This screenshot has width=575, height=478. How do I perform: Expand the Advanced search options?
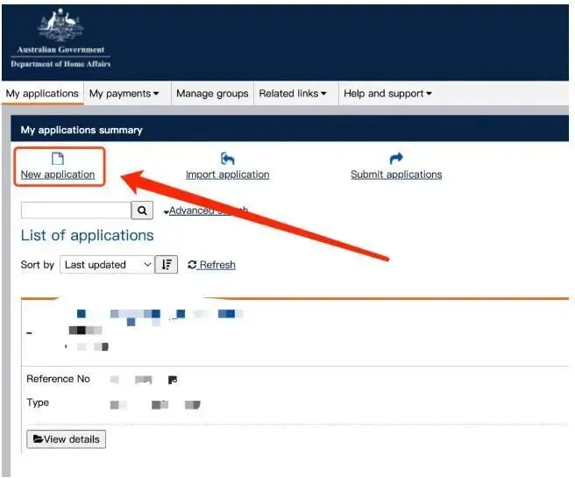click(x=206, y=210)
